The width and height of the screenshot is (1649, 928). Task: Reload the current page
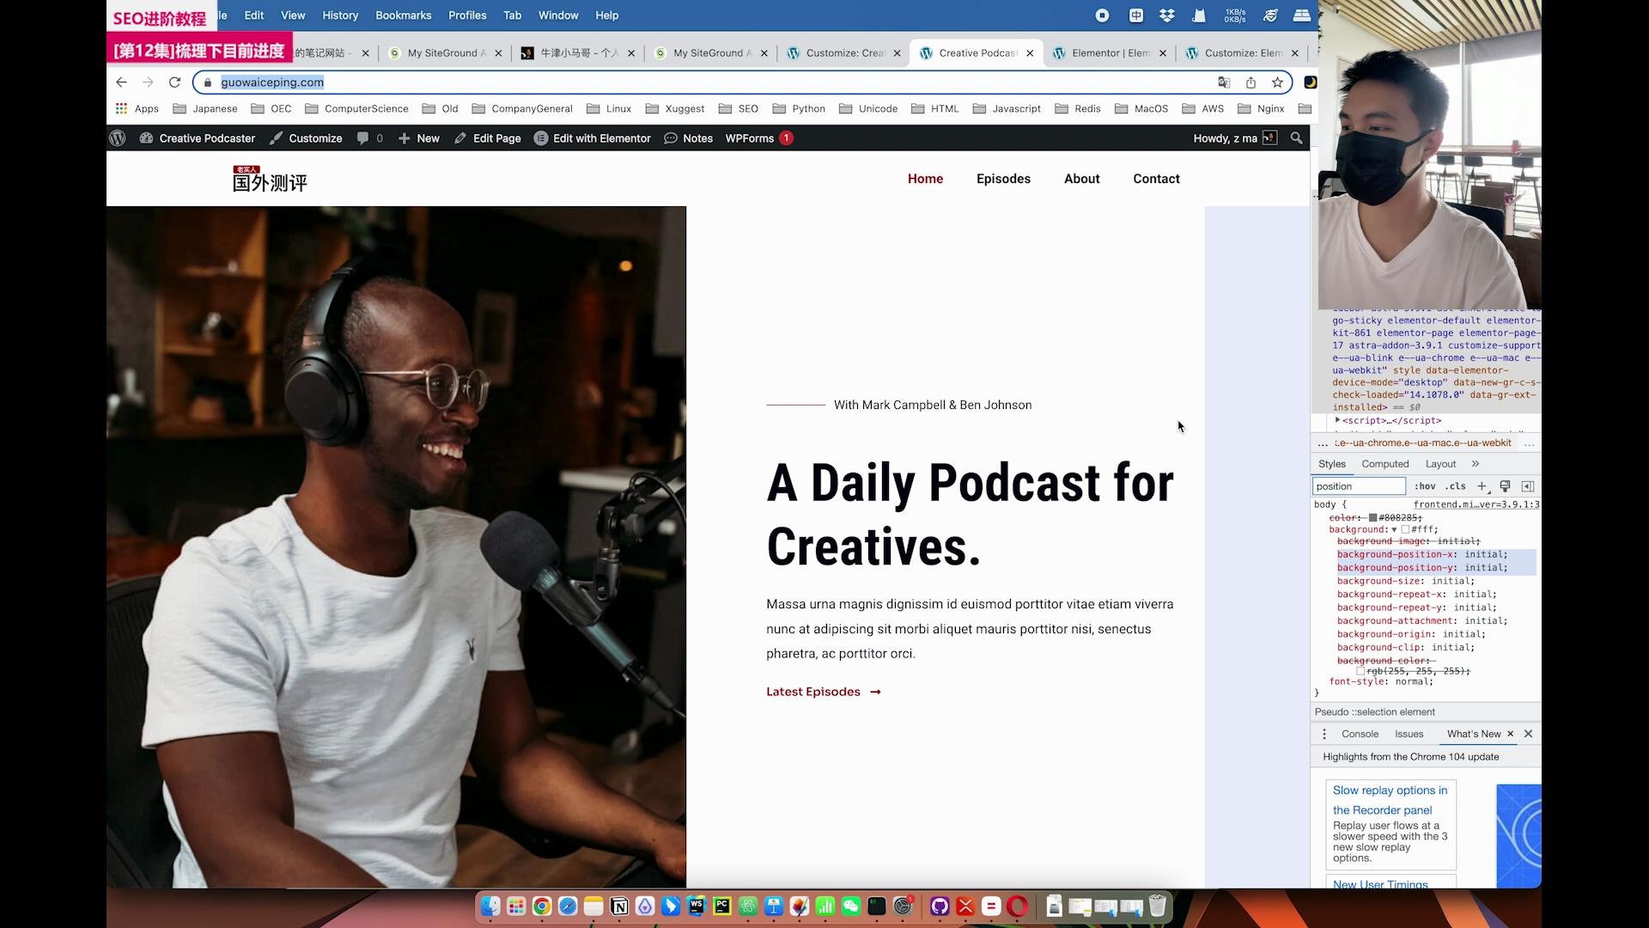(x=174, y=82)
